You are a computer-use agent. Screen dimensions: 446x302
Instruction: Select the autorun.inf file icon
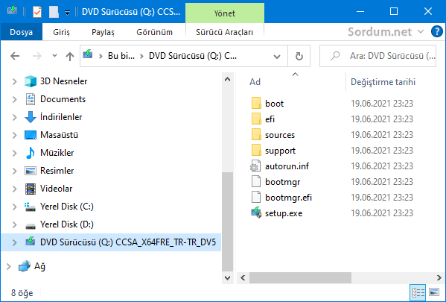[x=255, y=166]
